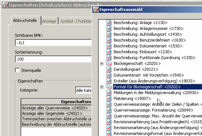The image size is (202, 136).
Task: Click the Eigenschaftsname column header
Action: click(x=57, y=102)
